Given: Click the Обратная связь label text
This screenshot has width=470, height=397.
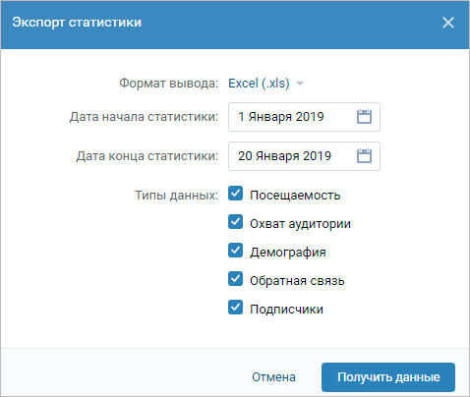Looking at the screenshot, I should [x=297, y=281].
